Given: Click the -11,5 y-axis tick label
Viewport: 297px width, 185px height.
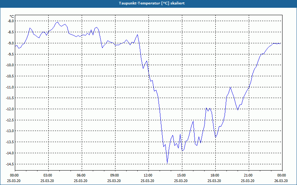Looking at the screenshot, I should click(10, 98).
